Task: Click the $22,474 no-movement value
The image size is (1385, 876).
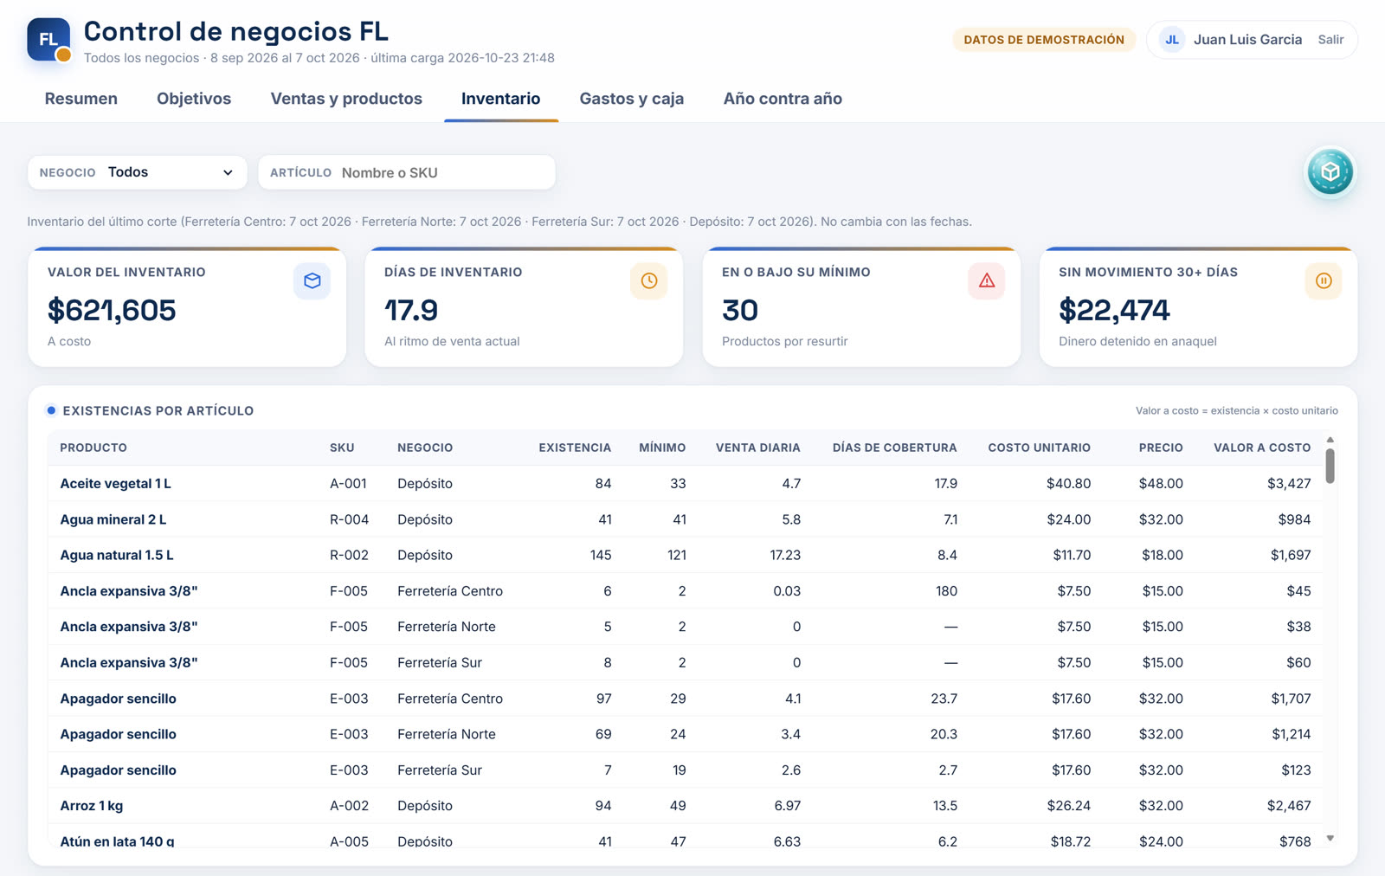Action: click(x=1114, y=310)
